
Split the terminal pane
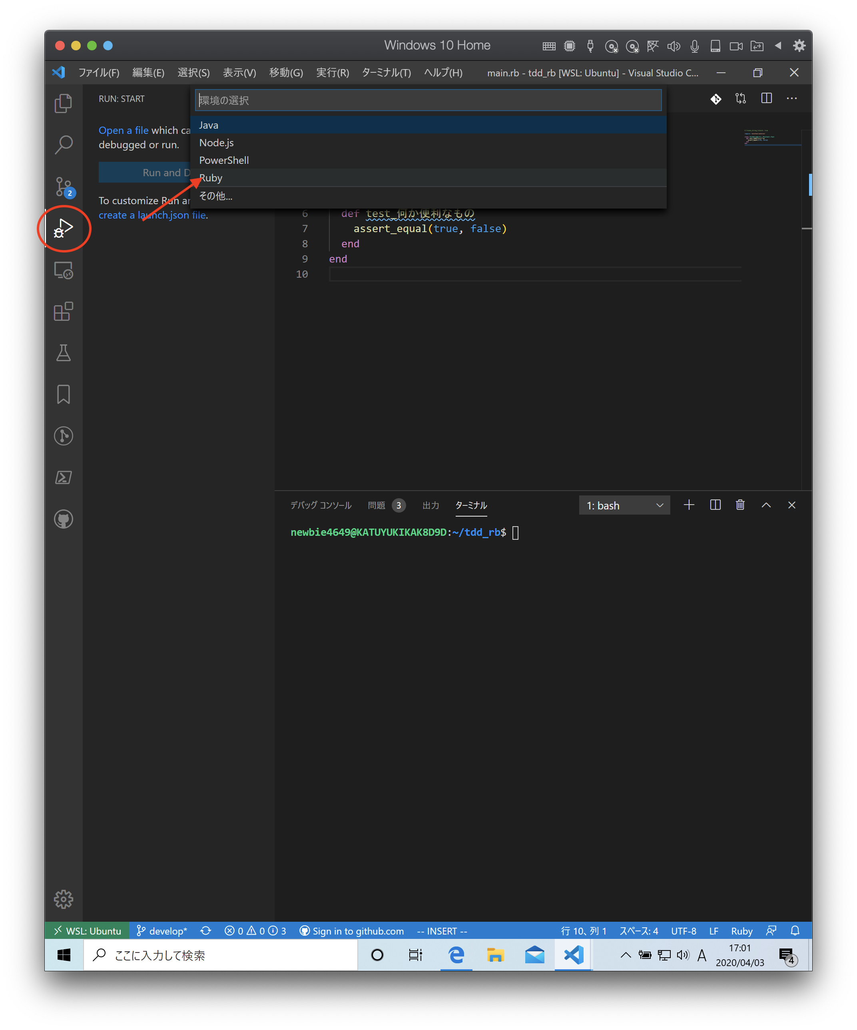click(x=715, y=505)
